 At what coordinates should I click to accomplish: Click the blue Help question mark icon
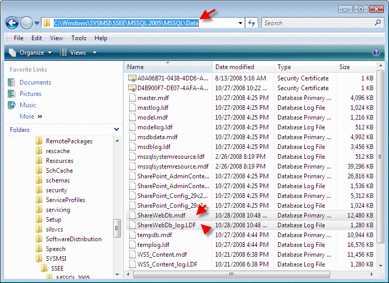[x=376, y=53]
